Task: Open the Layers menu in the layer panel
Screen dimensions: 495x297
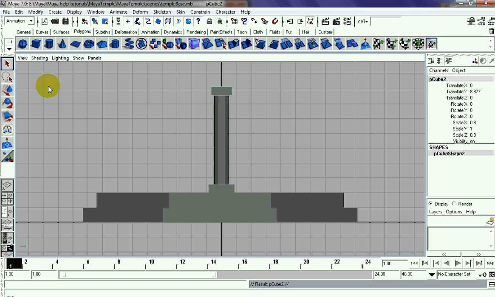Action: (x=435, y=211)
